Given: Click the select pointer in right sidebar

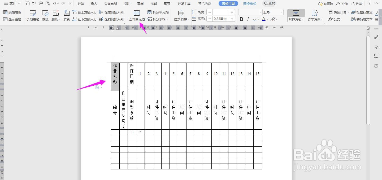Looking at the screenshot, I should click(376, 47).
